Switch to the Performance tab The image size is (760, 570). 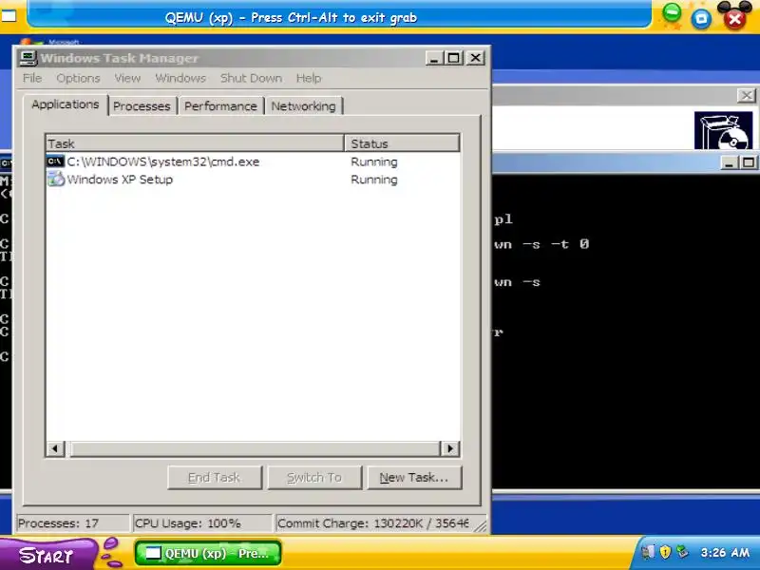(220, 106)
